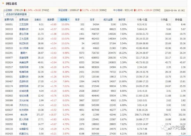The image size is (191, 136).
Task: Select stock code 000977
Action: pyautogui.click(x=9, y=58)
